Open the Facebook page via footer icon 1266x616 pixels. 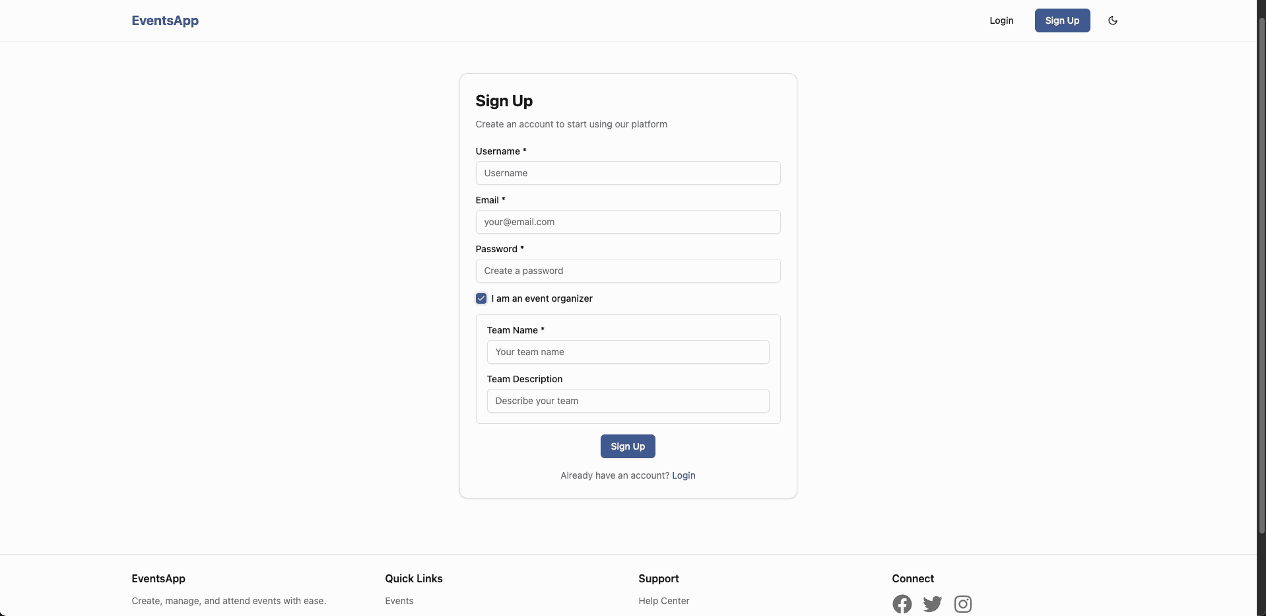(902, 603)
